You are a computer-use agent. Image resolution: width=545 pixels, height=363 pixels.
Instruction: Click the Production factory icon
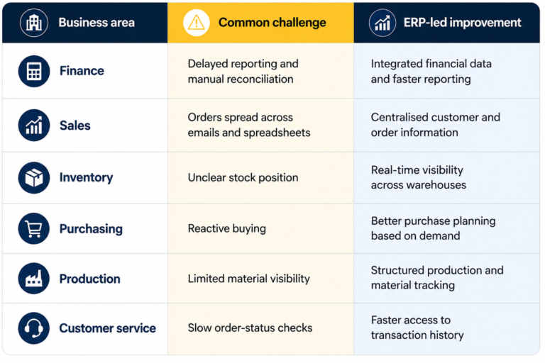point(34,278)
